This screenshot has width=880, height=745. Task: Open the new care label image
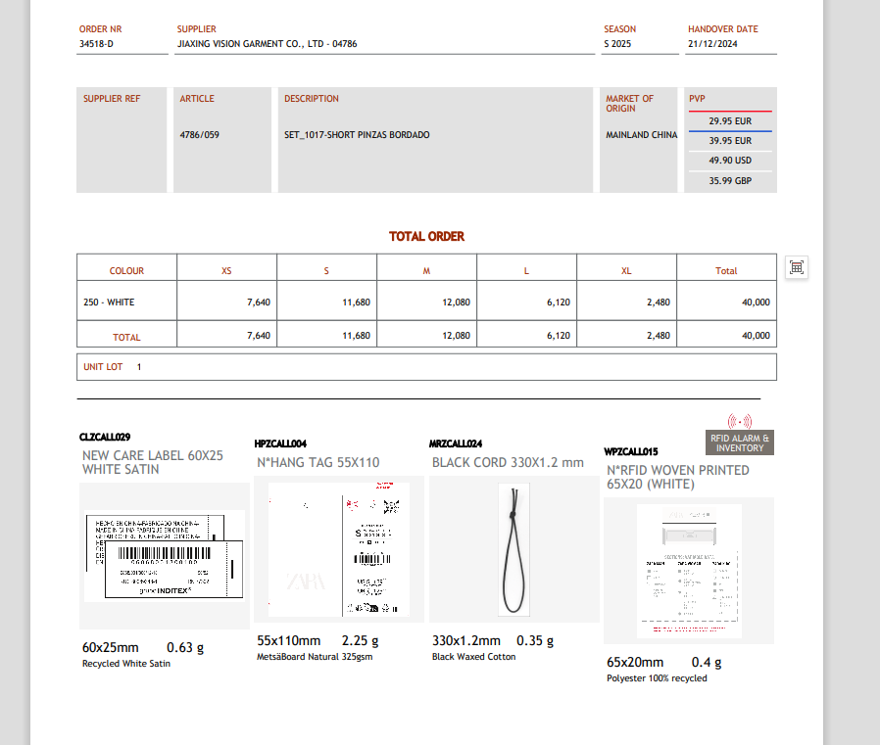click(x=165, y=555)
